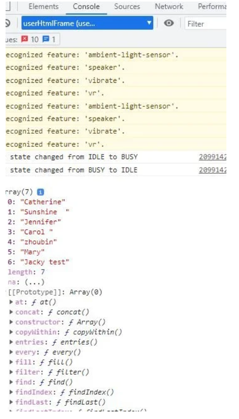Switch to the Elements tab
This screenshot has width=239, height=419.
point(43,7)
